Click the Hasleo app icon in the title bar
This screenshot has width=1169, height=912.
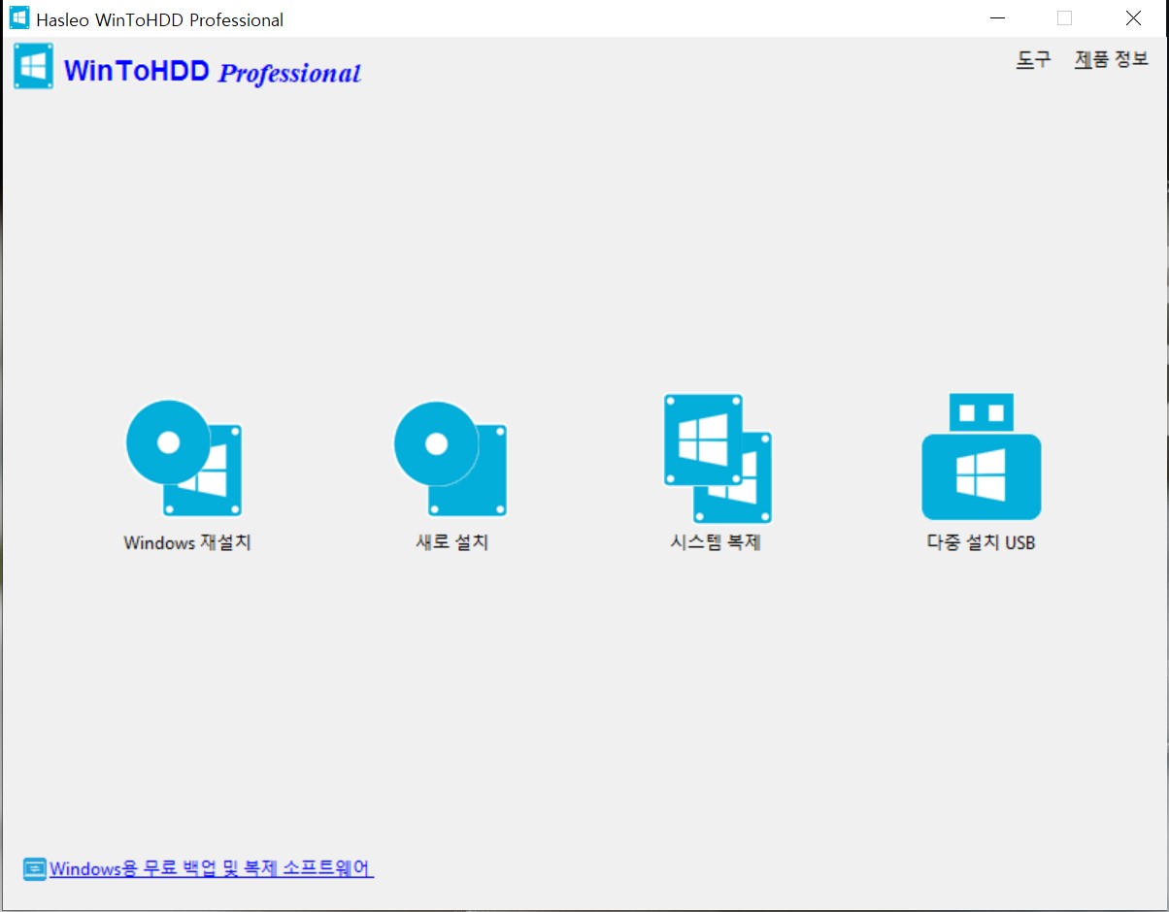click(x=18, y=17)
